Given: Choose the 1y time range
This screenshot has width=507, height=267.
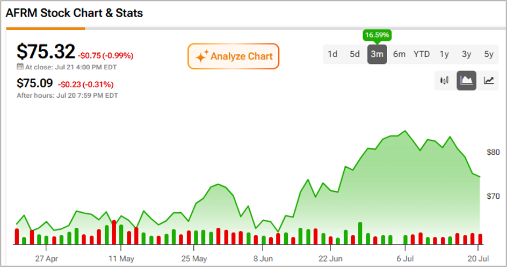Looking at the screenshot, I should (x=444, y=54).
